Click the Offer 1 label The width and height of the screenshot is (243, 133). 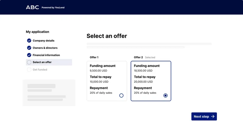(94, 57)
